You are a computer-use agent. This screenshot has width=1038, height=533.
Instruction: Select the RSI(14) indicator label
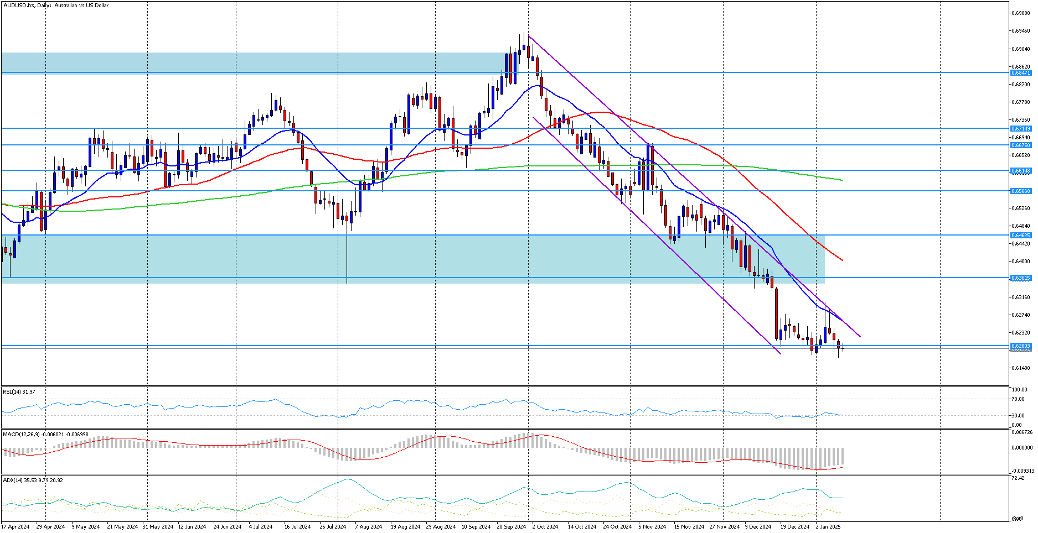pyautogui.click(x=19, y=392)
